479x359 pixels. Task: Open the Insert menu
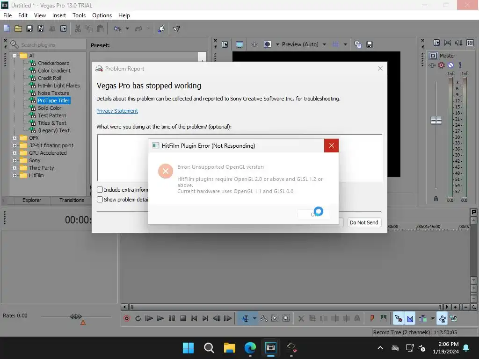coord(59,15)
